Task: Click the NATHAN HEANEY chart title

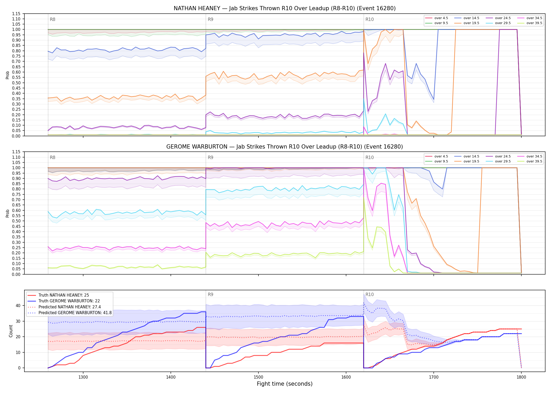Action: coord(285,8)
